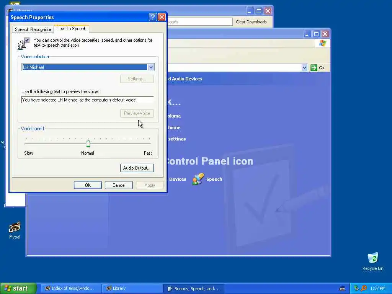
Task: Close the Speech Properties dialog
Action: point(162,17)
